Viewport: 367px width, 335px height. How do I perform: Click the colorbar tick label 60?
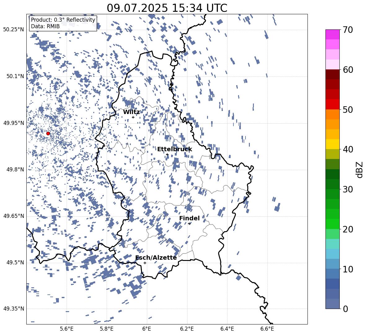[348, 70]
